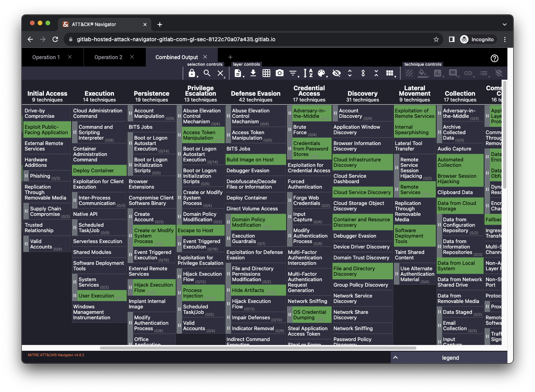Open the filters dropdown
The image size is (535, 392).
click(x=293, y=73)
